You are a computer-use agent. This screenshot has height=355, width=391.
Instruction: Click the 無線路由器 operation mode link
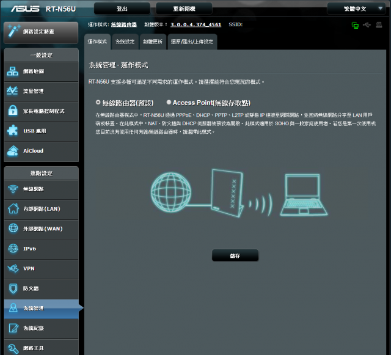click(123, 24)
